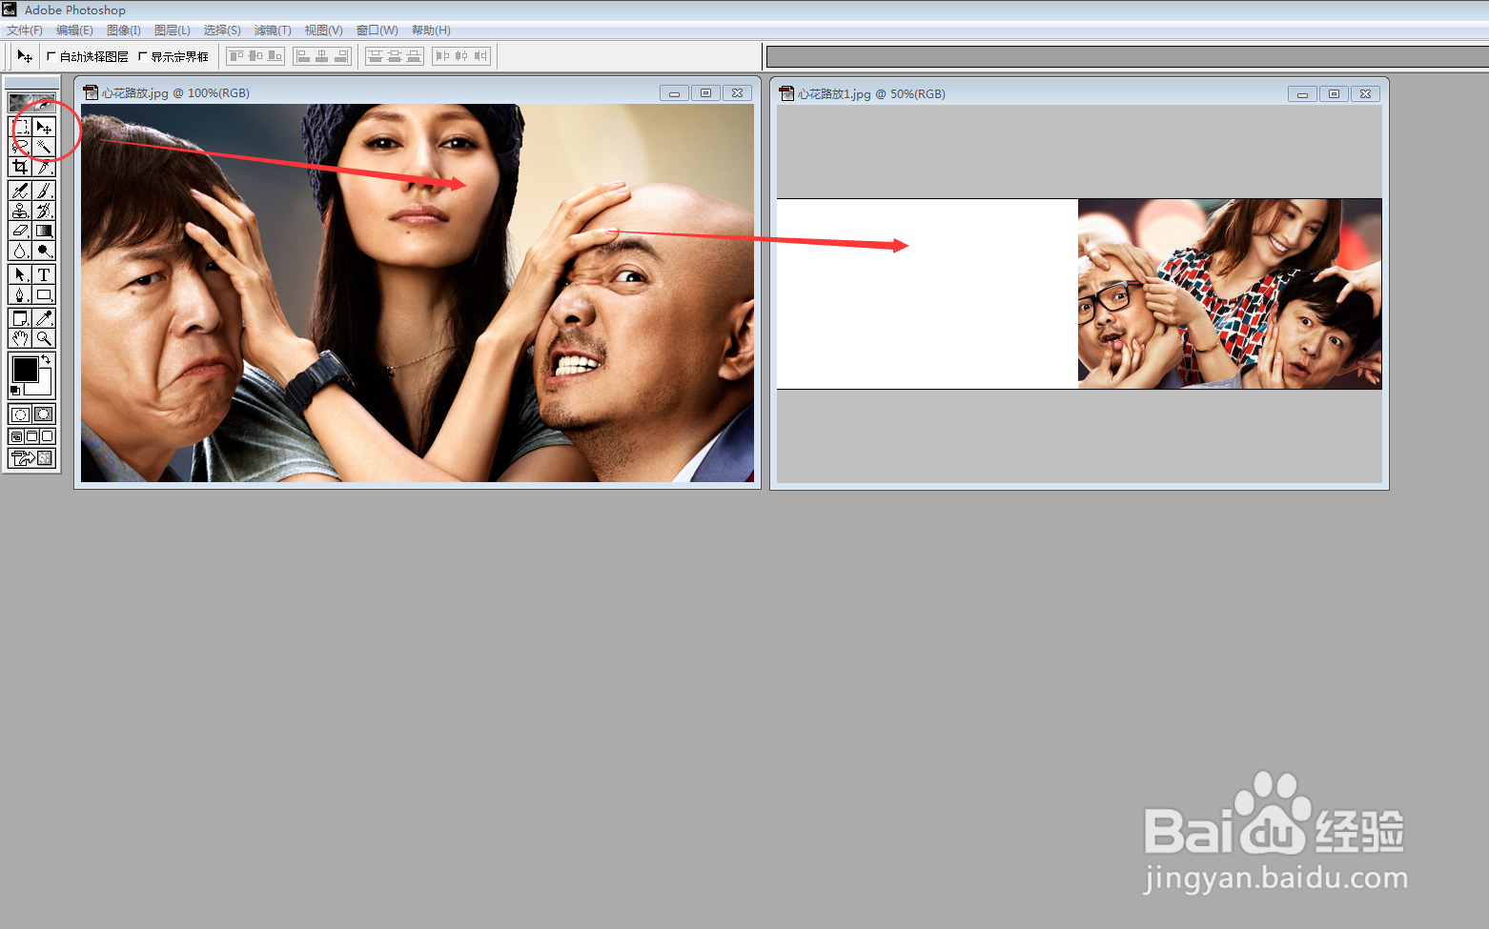Select the Slice tool
1489x929 pixels.
click(x=44, y=167)
